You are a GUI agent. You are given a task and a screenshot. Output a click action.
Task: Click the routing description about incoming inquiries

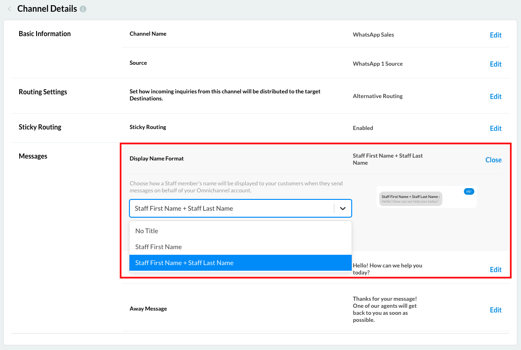click(225, 95)
